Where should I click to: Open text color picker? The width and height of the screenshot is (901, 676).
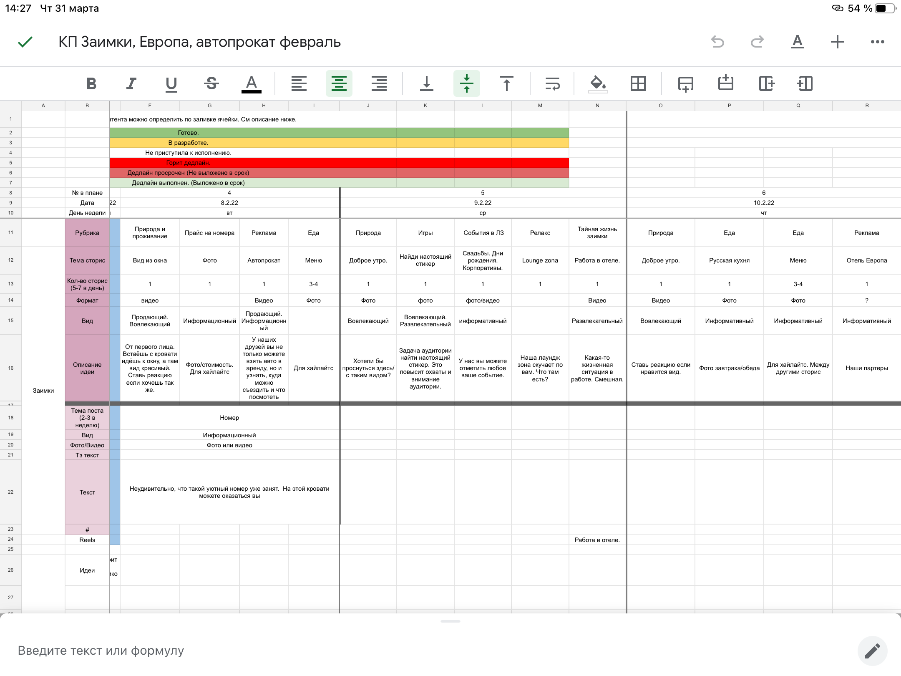pos(252,83)
